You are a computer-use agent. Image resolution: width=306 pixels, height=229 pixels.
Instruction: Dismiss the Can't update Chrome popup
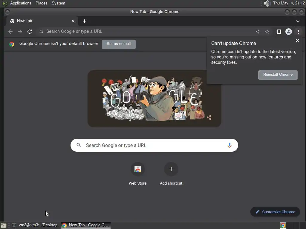click(x=297, y=41)
